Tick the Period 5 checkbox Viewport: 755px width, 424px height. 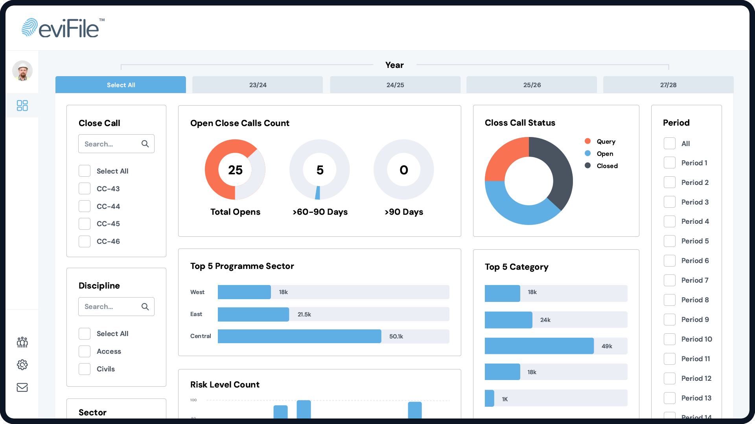click(x=669, y=241)
